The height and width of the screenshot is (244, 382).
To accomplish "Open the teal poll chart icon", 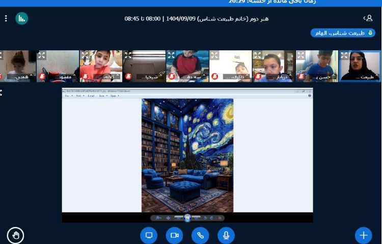I will coord(22,18).
